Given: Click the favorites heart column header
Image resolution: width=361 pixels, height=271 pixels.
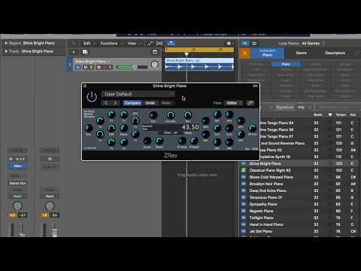Looking at the screenshot, I should [x=330, y=115].
